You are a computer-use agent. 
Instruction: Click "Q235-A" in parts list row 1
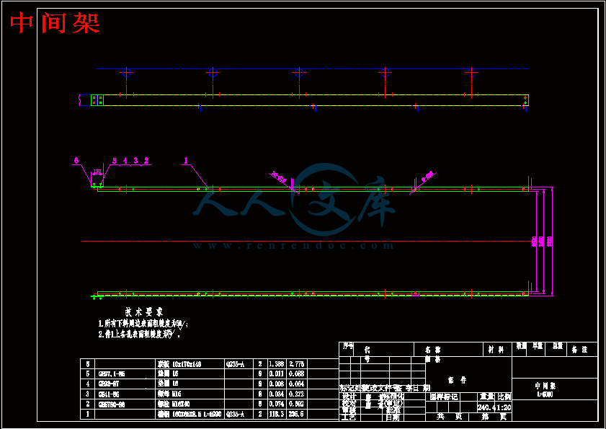pos(235,415)
